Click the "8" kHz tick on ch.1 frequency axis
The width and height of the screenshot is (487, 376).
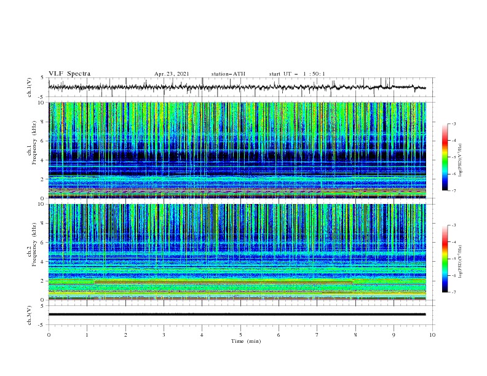click(42, 122)
